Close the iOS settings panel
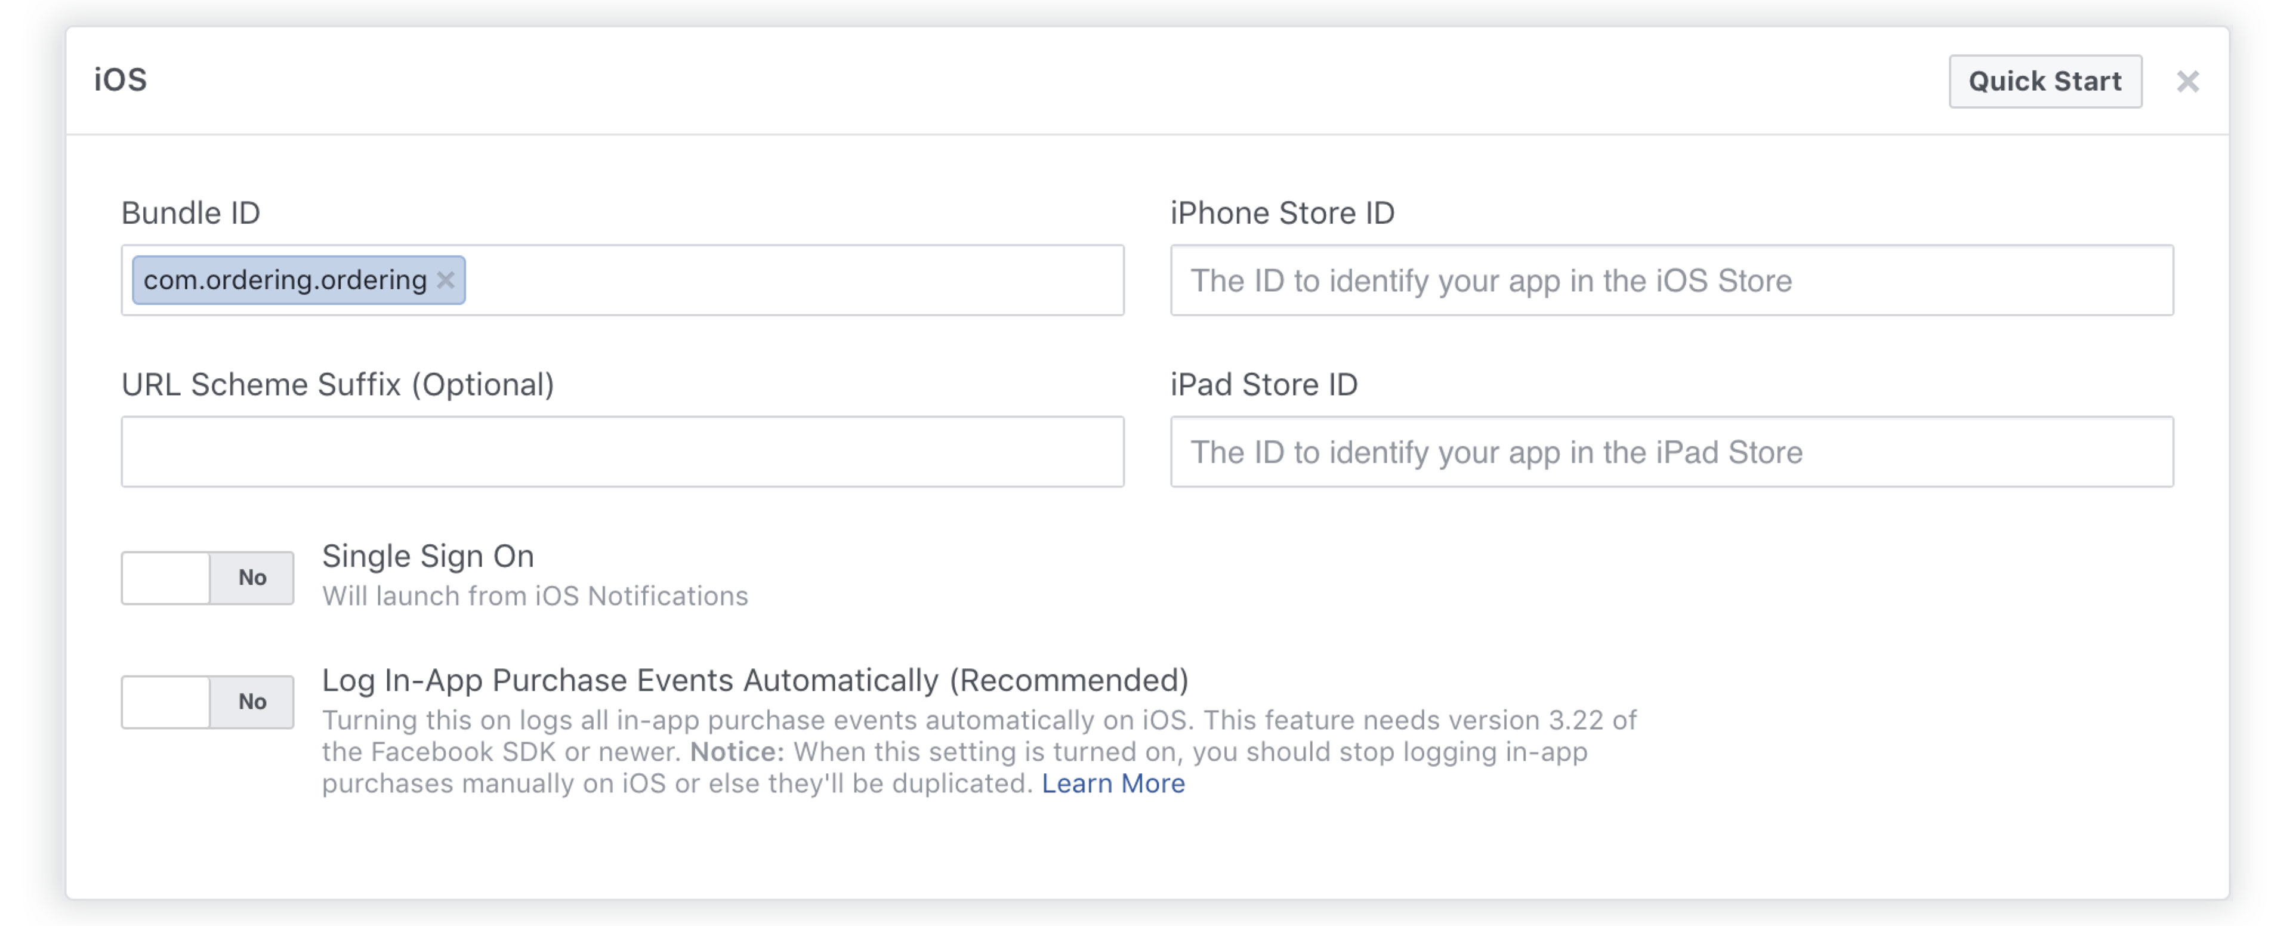 2187,81
